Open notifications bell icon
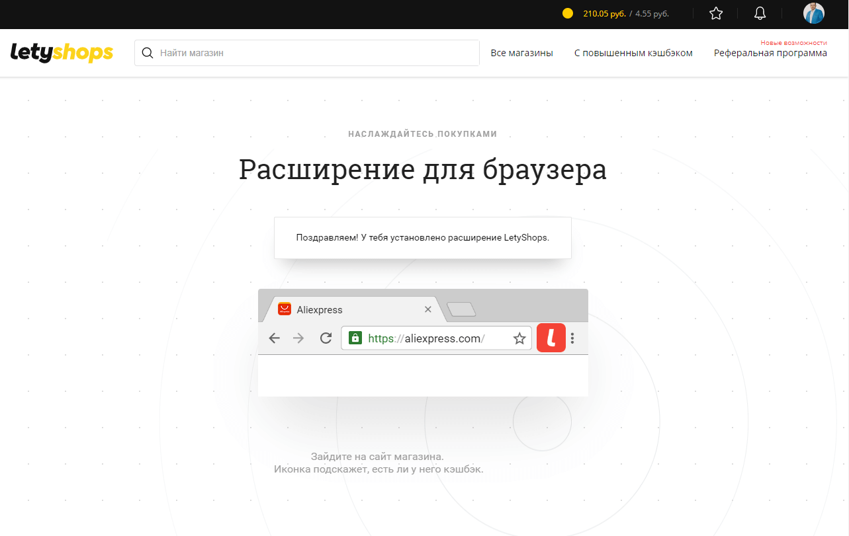 pos(760,13)
